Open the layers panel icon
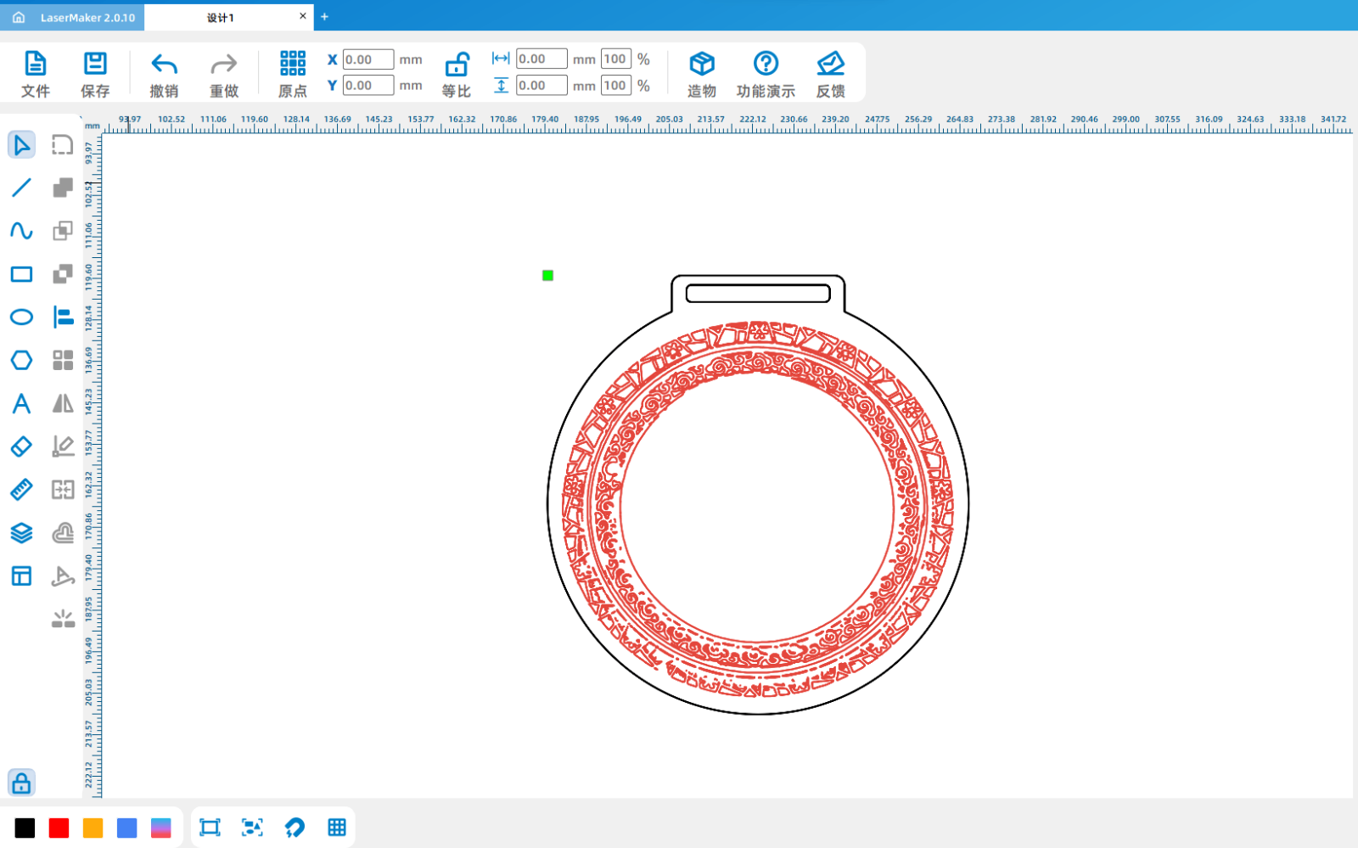Image resolution: width=1358 pixels, height=848 pixels. [x=21, y=533]
